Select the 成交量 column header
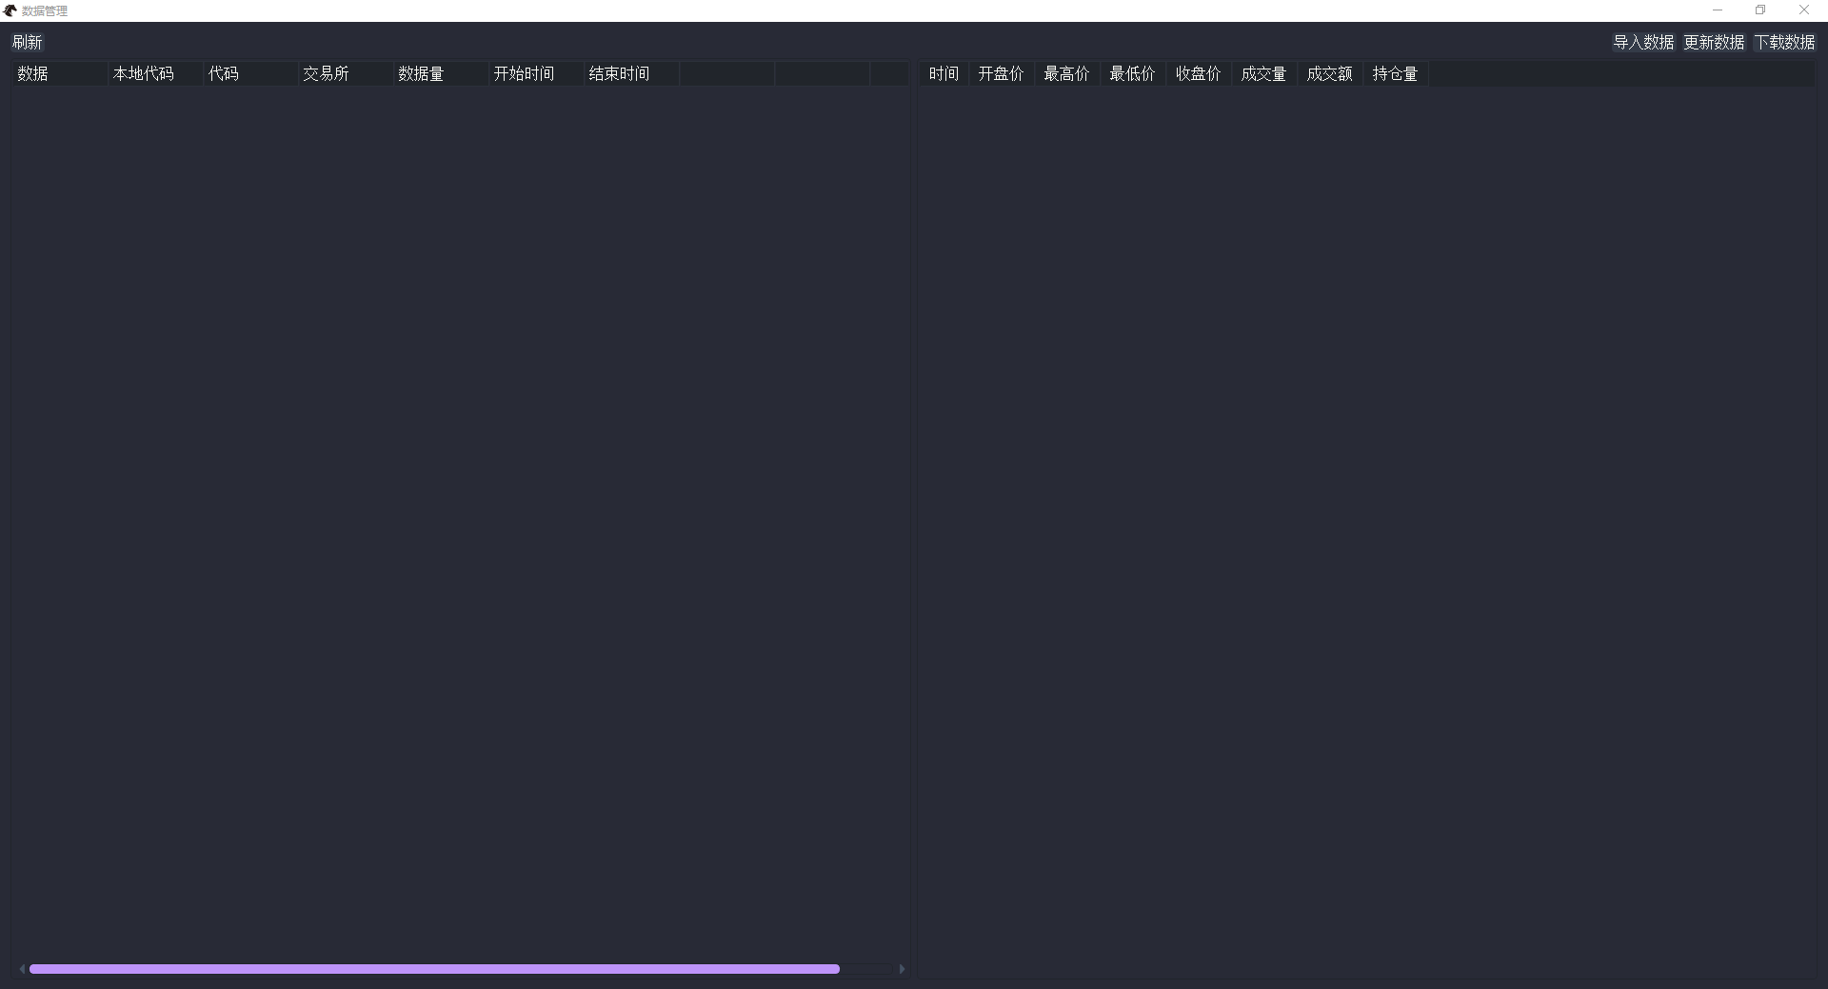 point(1264,74)
